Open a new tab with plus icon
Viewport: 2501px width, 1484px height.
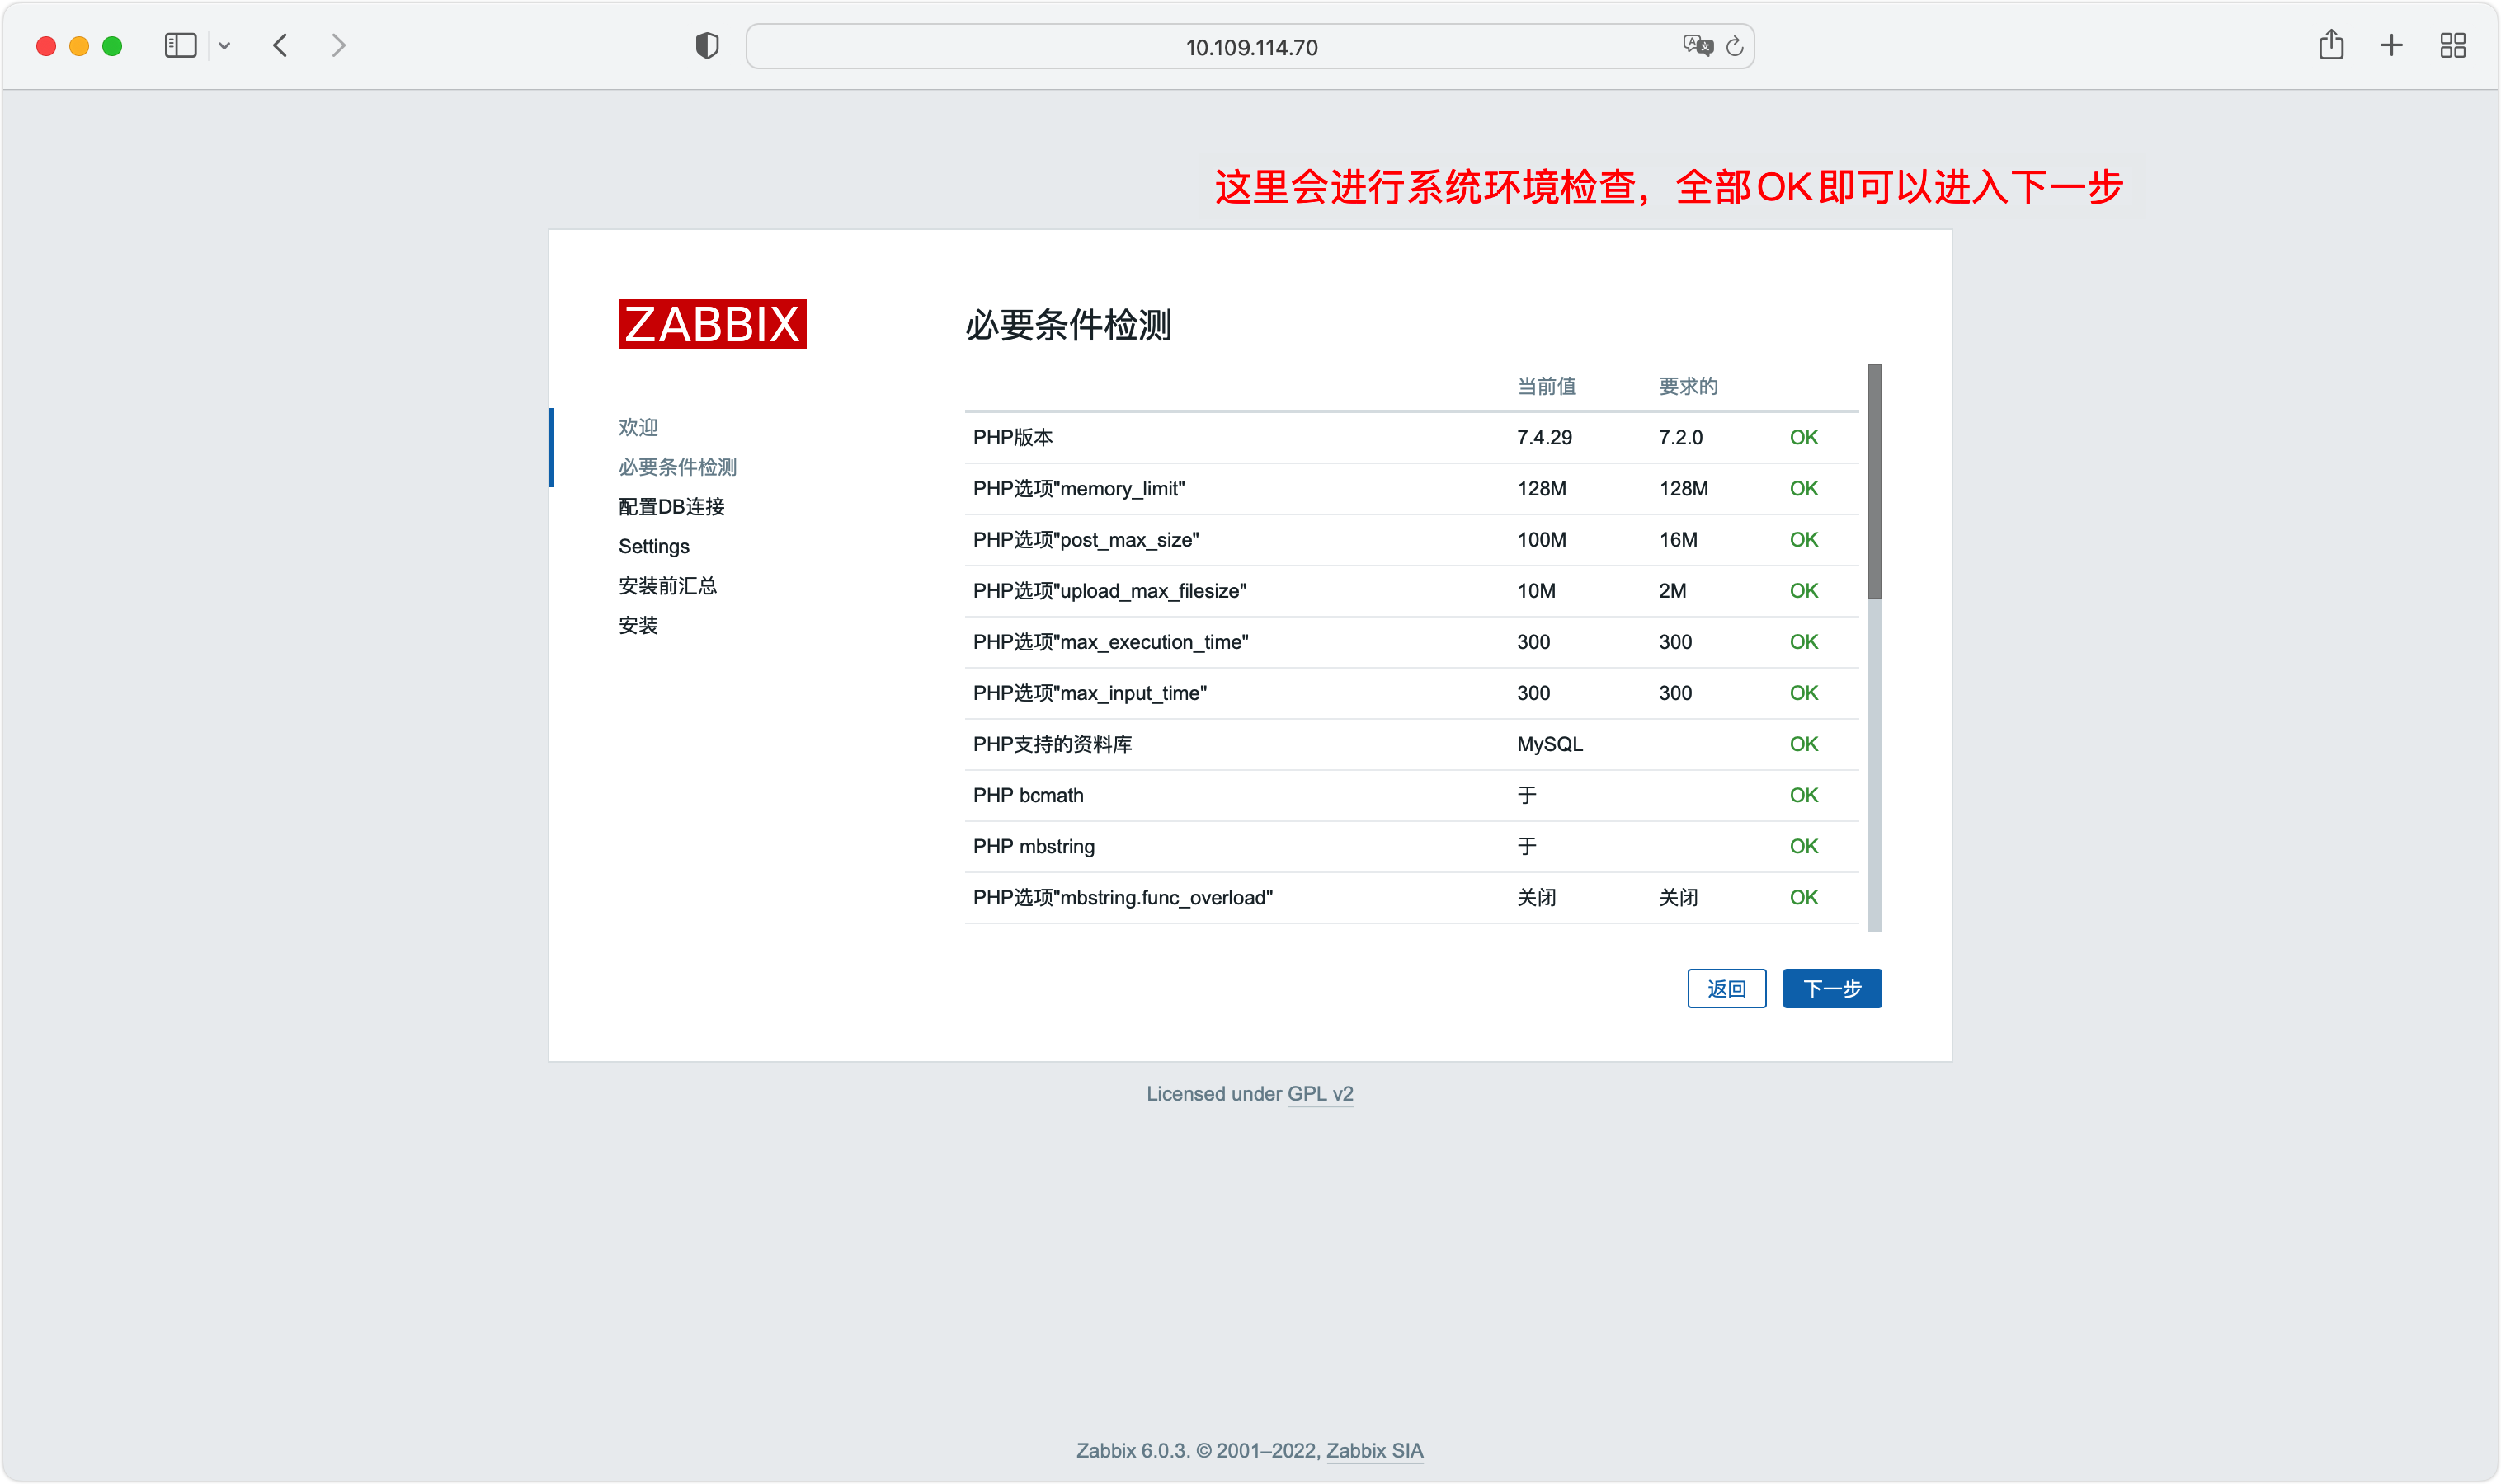pos(2391,45)
